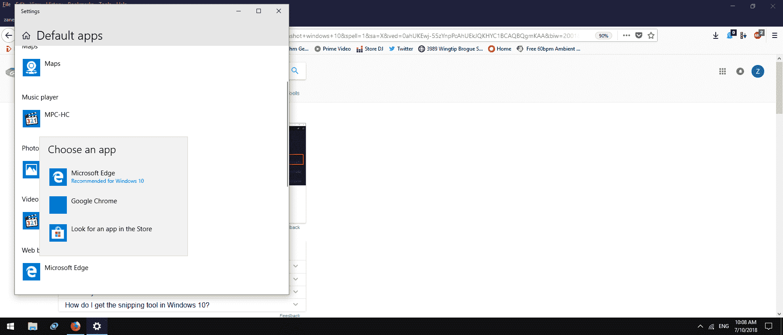Click the Choose an app title
Screen dimensions: 783x335
82,150
